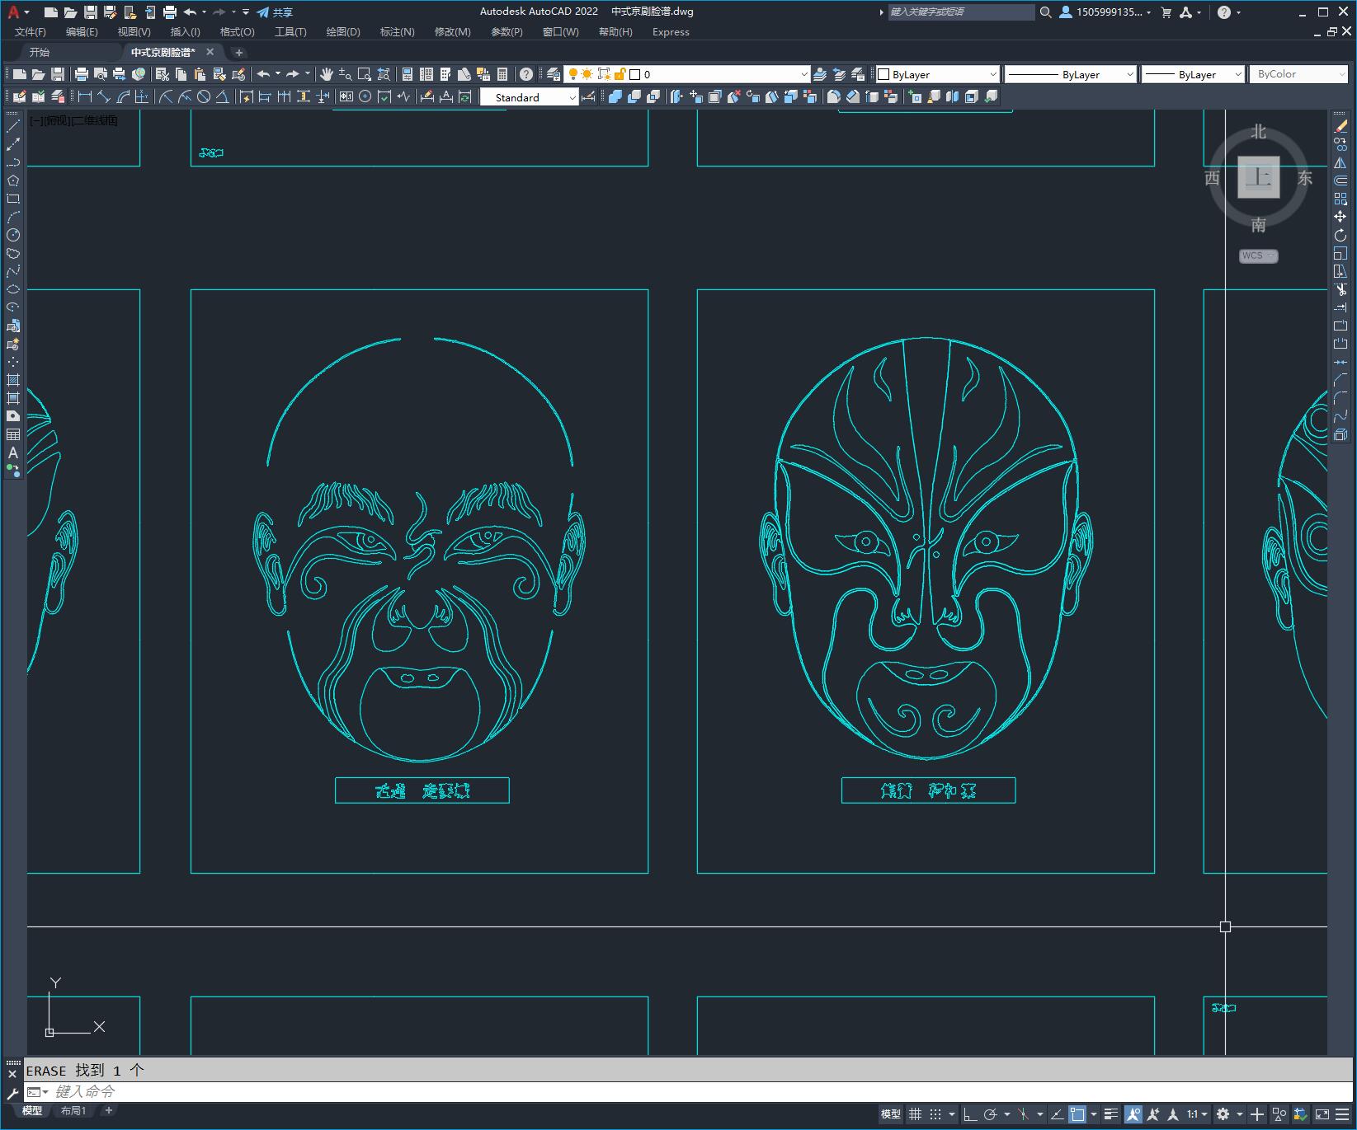Click the Erase tool in modify toolbar
This screenshot has width=1357, height=1130.
click(1341, 126)
